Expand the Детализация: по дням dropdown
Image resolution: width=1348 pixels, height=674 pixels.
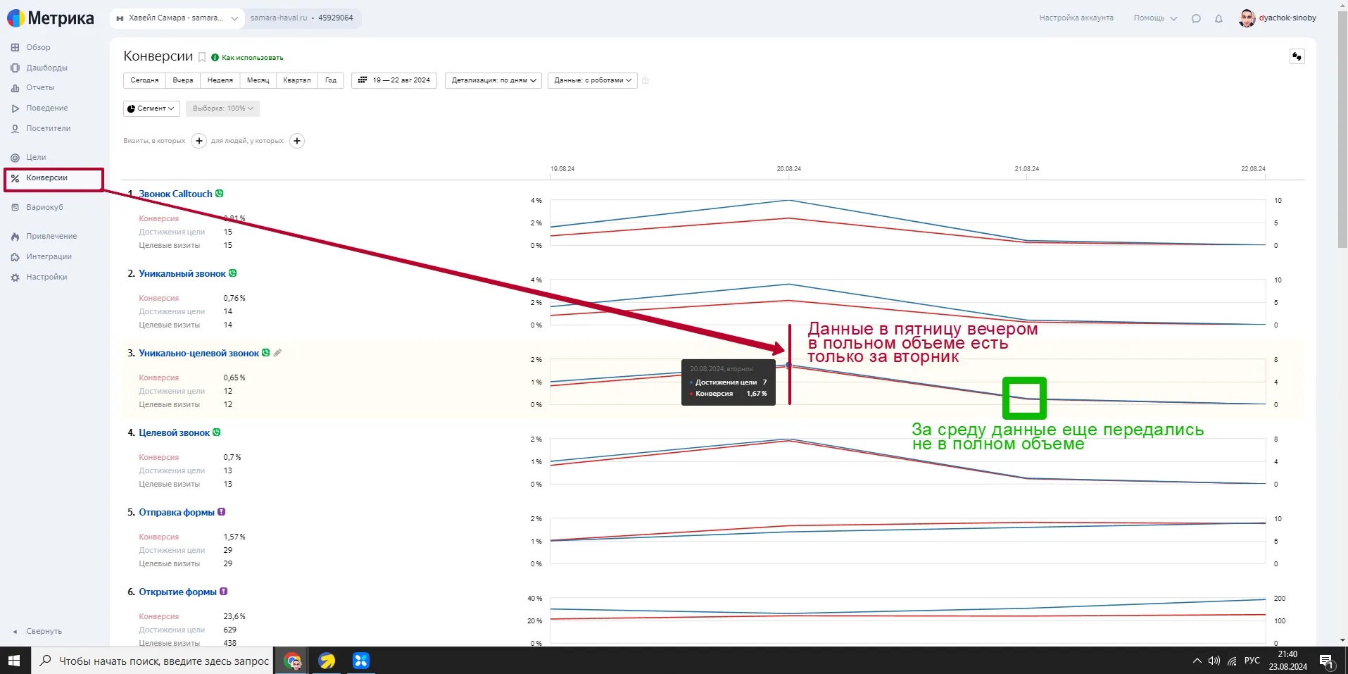click(x=493, y=80)
